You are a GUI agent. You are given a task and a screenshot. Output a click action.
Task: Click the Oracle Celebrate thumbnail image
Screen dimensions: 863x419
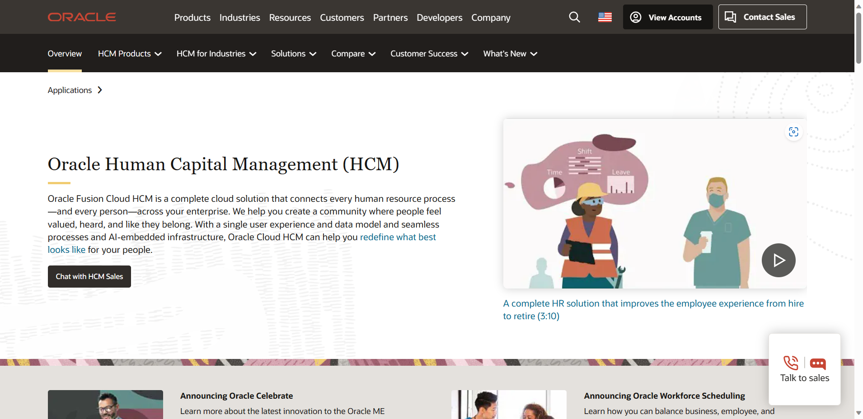105,405
